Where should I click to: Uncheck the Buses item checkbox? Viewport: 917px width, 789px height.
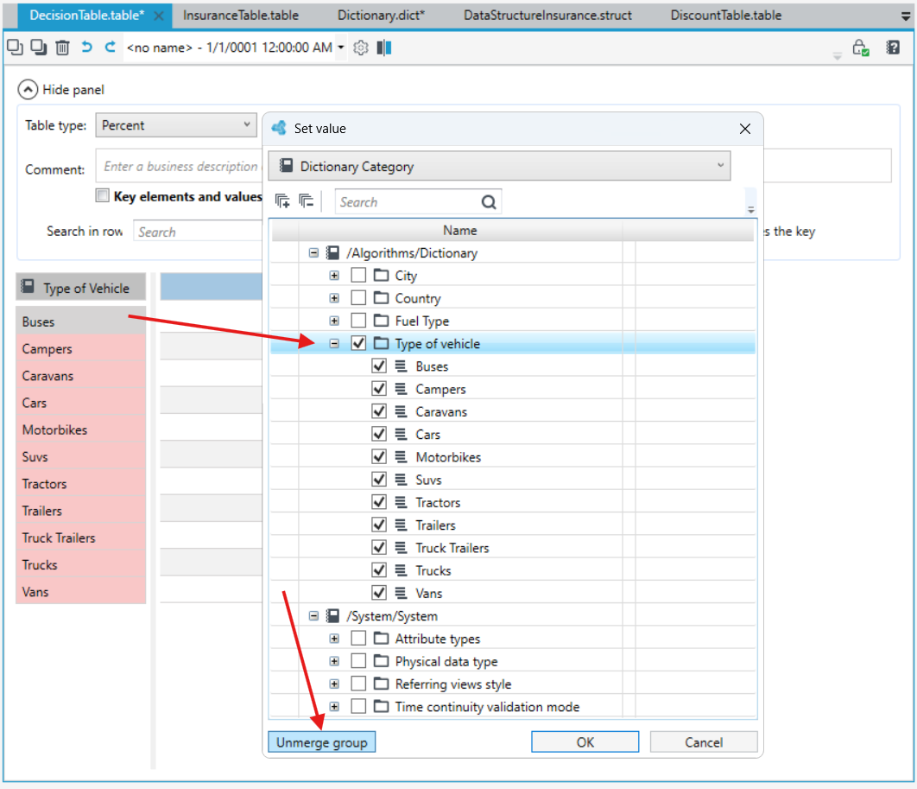[x=379, y=366]
